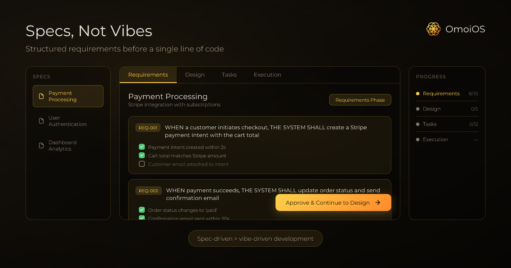Select the Execution tab
Viewport: 511px width, 268px height.
click(267, 74)
